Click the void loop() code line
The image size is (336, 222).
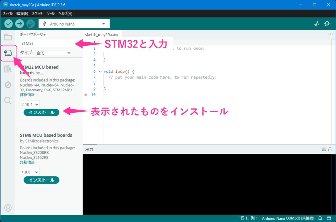click(119, 71)
